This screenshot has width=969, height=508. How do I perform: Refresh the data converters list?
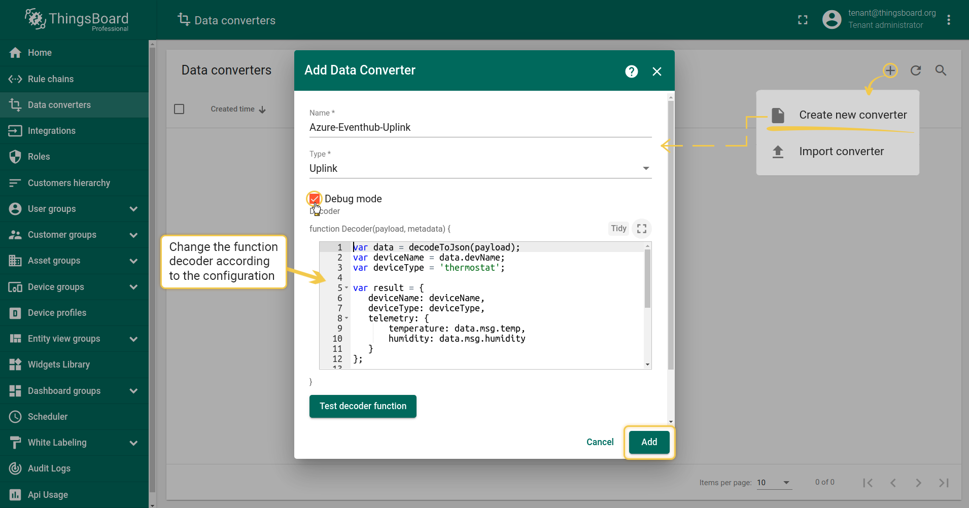click(x=915, y=70)
